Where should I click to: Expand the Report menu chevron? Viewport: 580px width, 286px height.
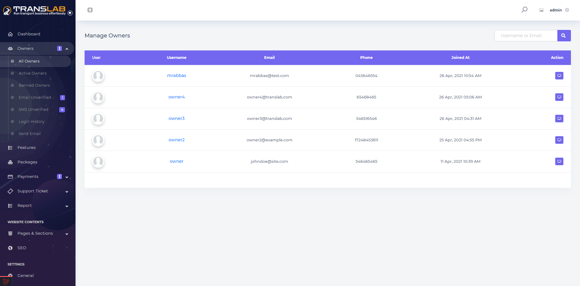[67, 206]
